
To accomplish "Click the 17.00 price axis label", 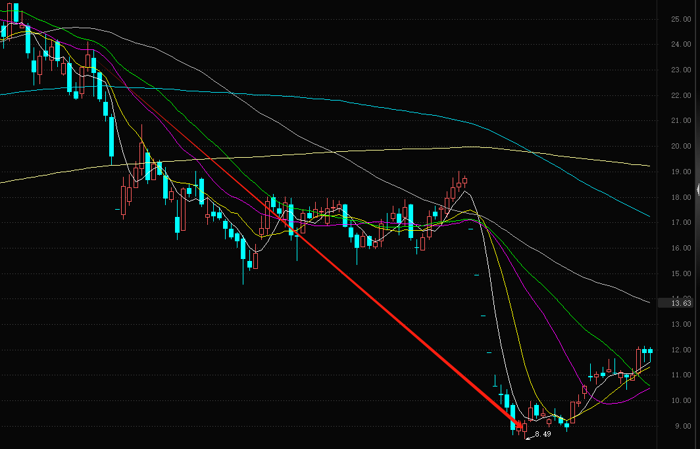I will coord(682,222).
